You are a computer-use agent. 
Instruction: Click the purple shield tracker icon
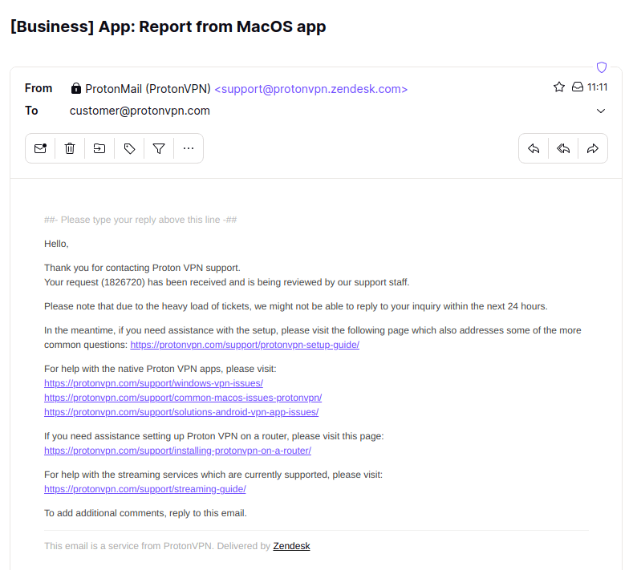pyautogui.click(x=601, y=67)
